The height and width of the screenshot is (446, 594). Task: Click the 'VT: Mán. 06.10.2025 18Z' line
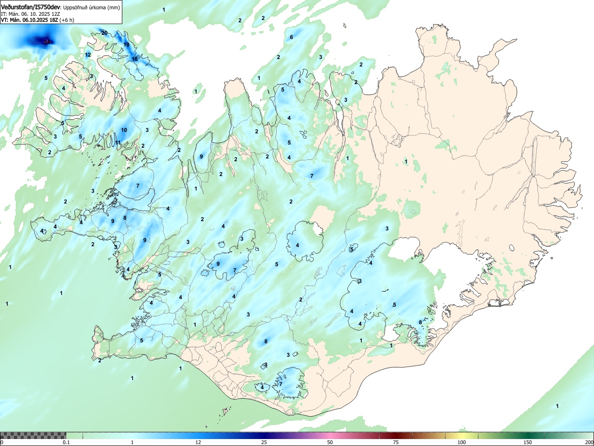29,20
